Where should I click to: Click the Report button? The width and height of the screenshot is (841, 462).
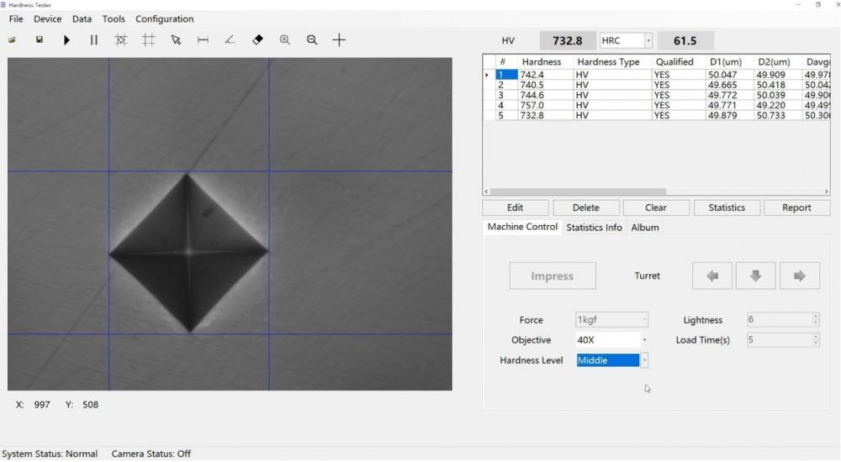point(796,207)
